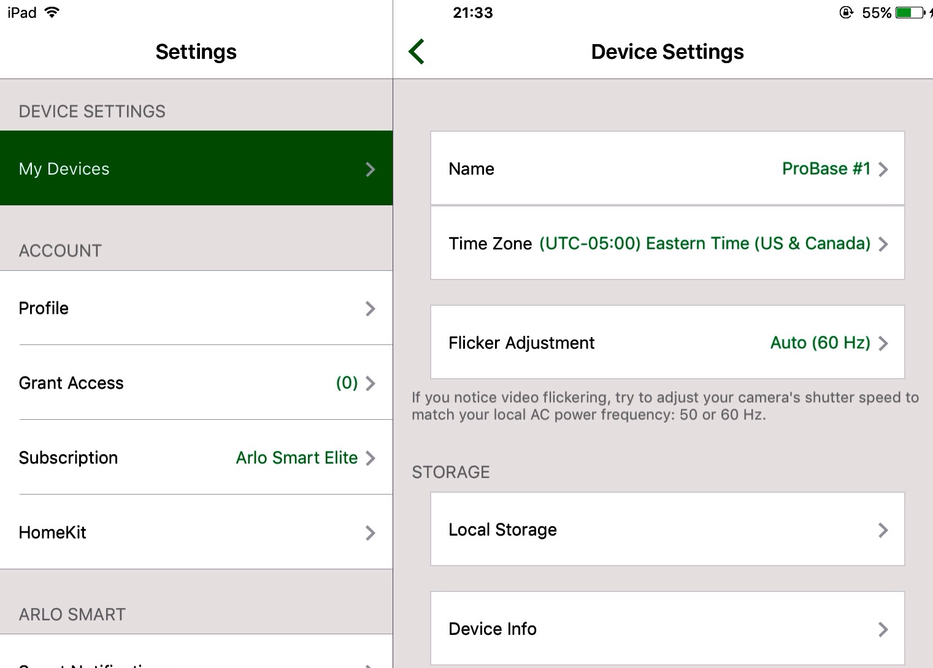
Task: Tap the DEVICE SETTINGS section header
Action: [92, 111]
